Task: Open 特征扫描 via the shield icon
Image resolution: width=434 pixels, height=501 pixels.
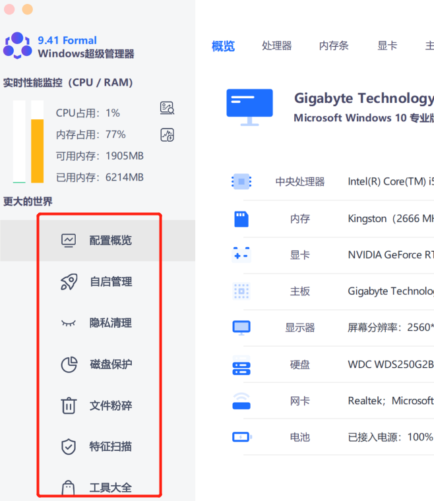Action: pos(69,447)
